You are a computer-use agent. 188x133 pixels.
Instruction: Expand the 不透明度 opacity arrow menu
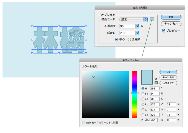(137, 26)
